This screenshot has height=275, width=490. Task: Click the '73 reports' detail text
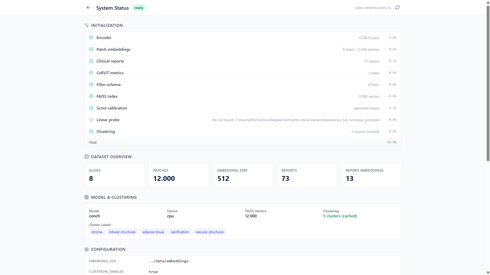pyautogui.click(x=372, y=61)
